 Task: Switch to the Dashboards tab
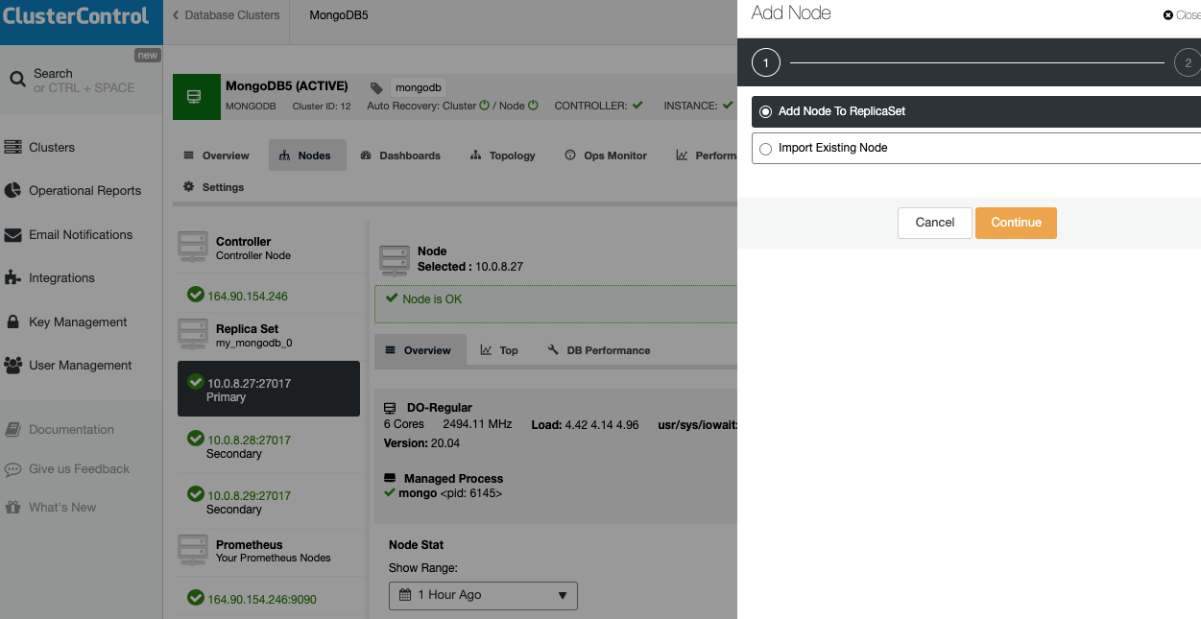tap(400, 155)
